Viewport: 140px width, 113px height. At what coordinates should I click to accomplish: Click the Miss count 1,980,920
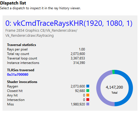coord(78,104)
